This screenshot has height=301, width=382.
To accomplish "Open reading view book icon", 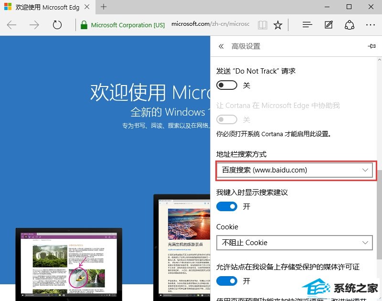I will point(263,25).
